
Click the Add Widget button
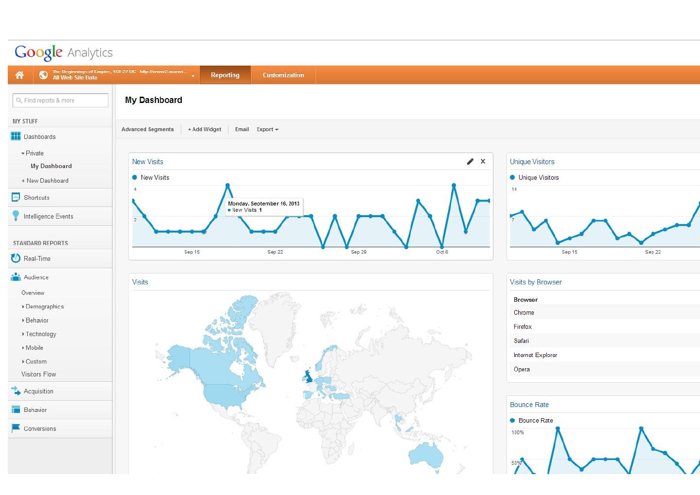click(x=205, y=129)
